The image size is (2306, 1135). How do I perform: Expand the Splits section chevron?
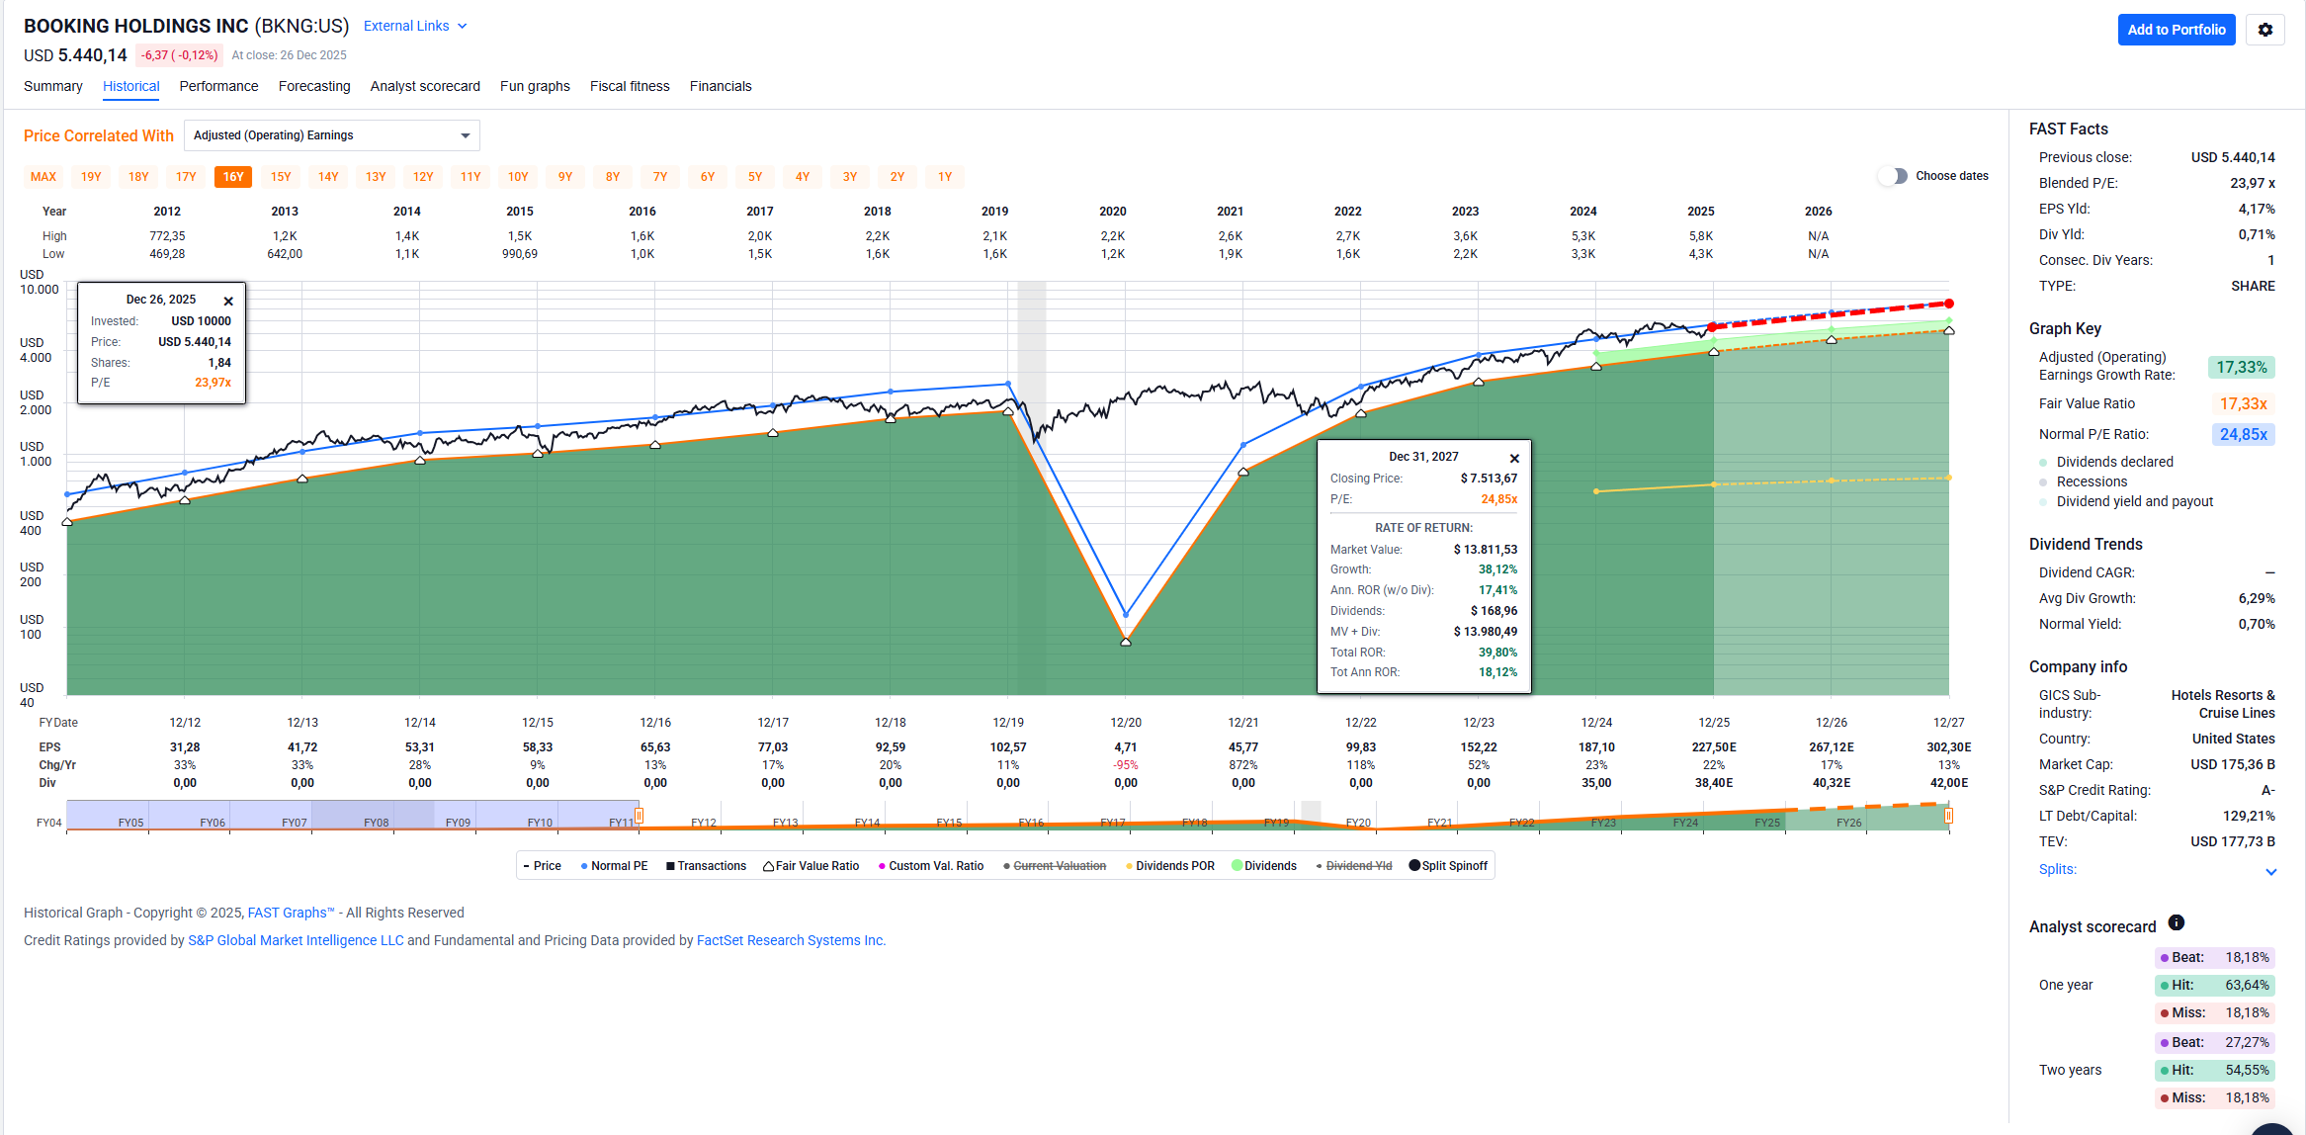point(2270,871)
